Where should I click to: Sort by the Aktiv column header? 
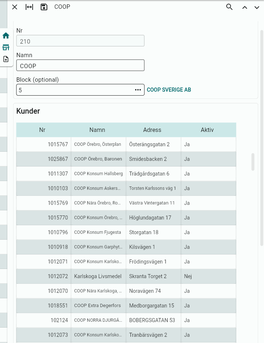coord(207,130)
